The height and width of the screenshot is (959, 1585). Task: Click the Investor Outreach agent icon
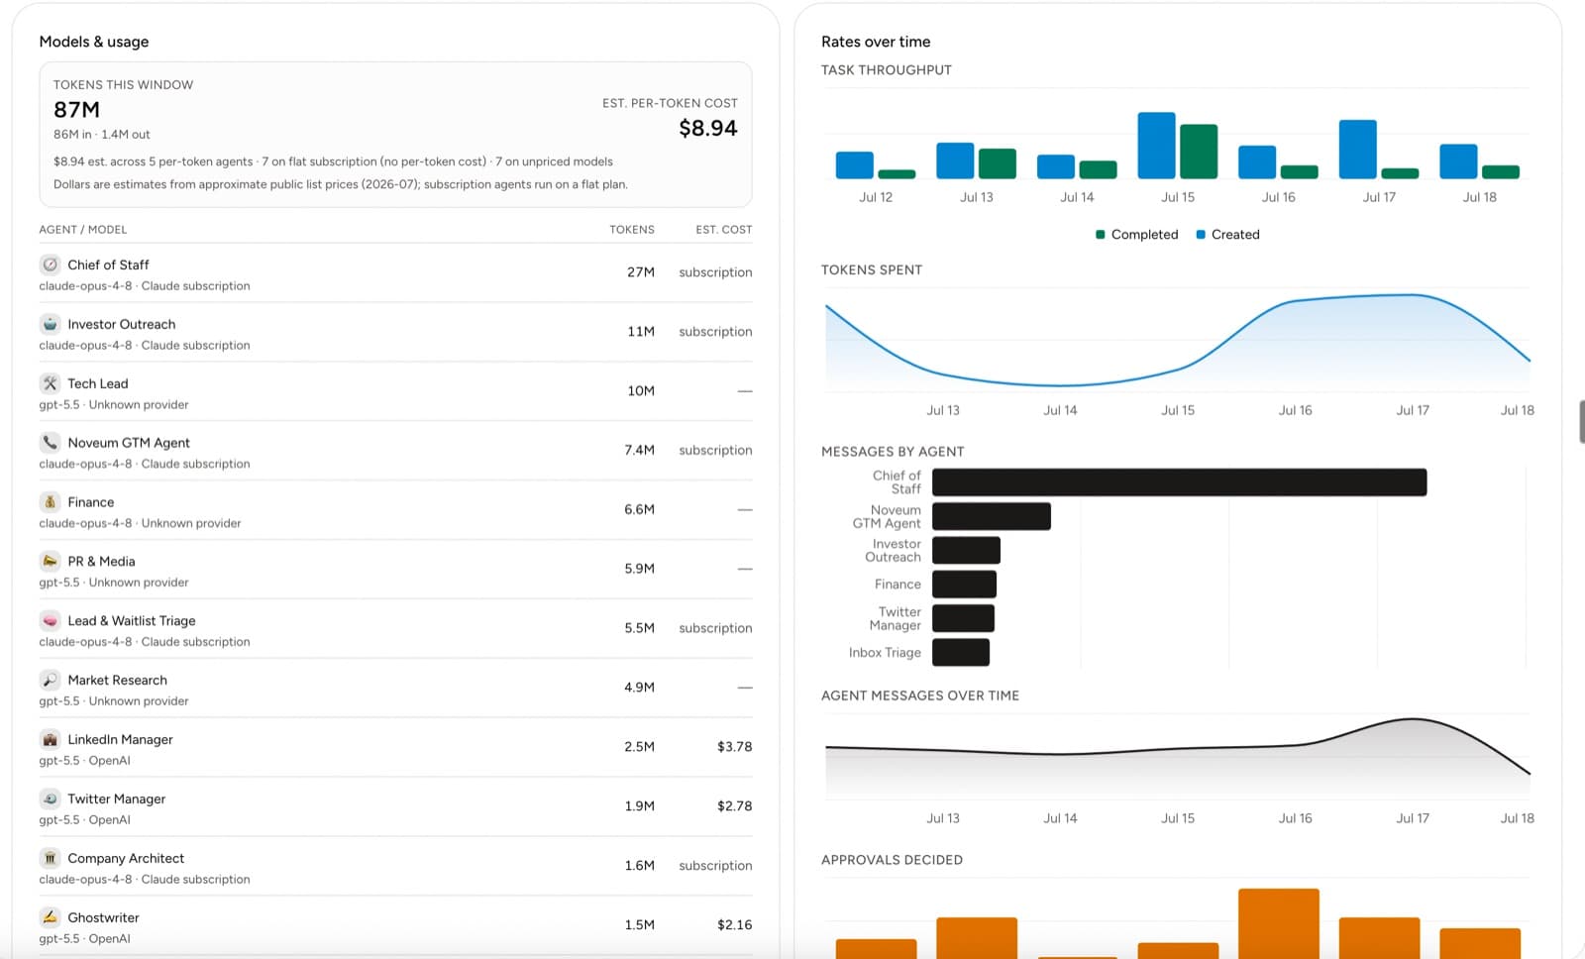coord(50,324)
